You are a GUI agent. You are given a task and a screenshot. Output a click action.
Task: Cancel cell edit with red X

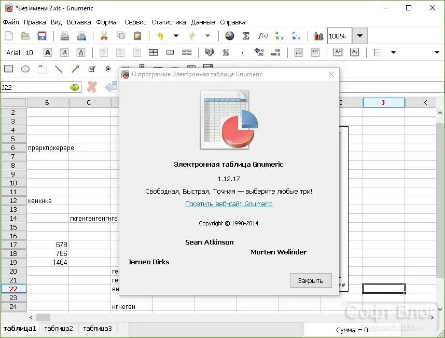(92, 87)
